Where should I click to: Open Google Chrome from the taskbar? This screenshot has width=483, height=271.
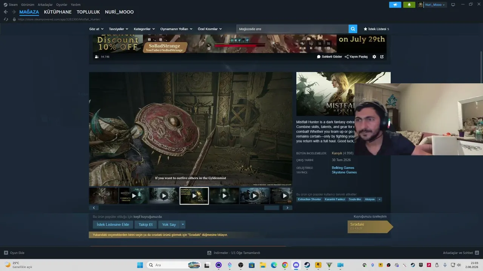click(x=285, y=265)
